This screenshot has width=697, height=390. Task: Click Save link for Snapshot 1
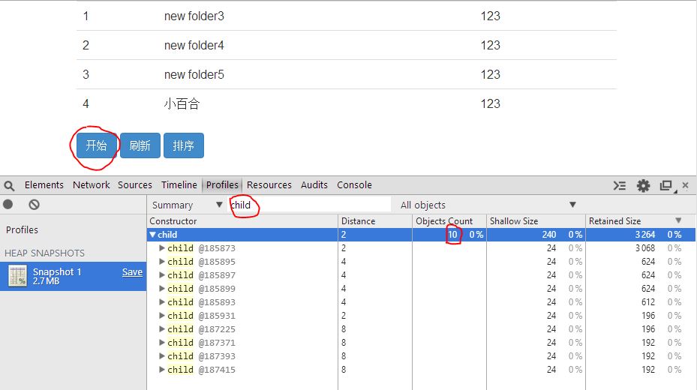coord(132,272)
